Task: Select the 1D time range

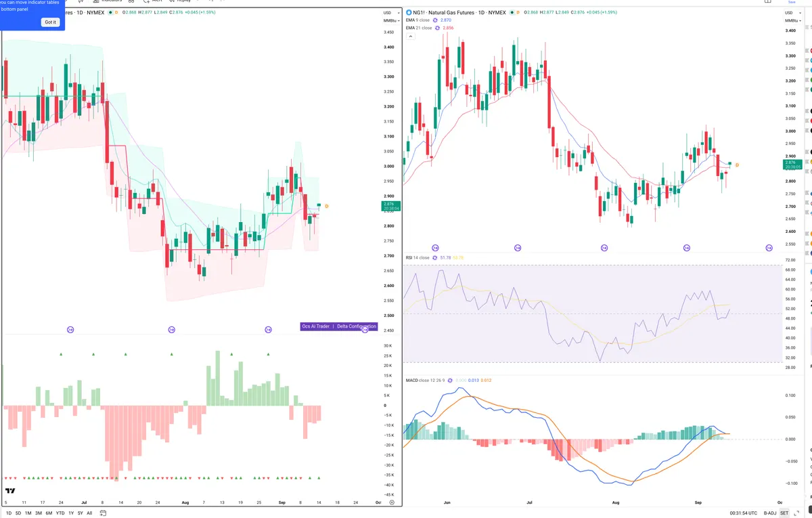Action: pos(9,513)
